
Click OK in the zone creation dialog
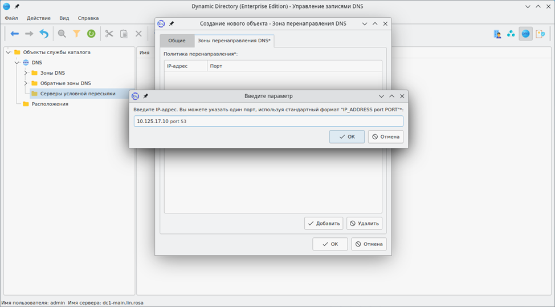tap(330, 244)
